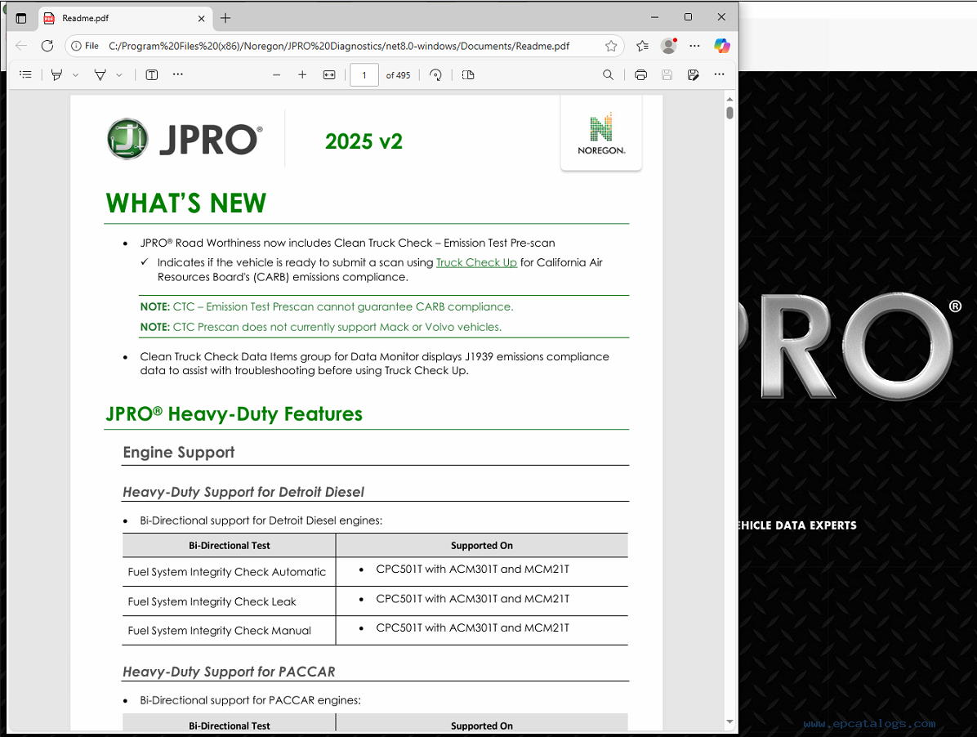This screenshot has width=977, height=737.
Task: Switch to the Readme.pdf browser tab
Action: 124,18
